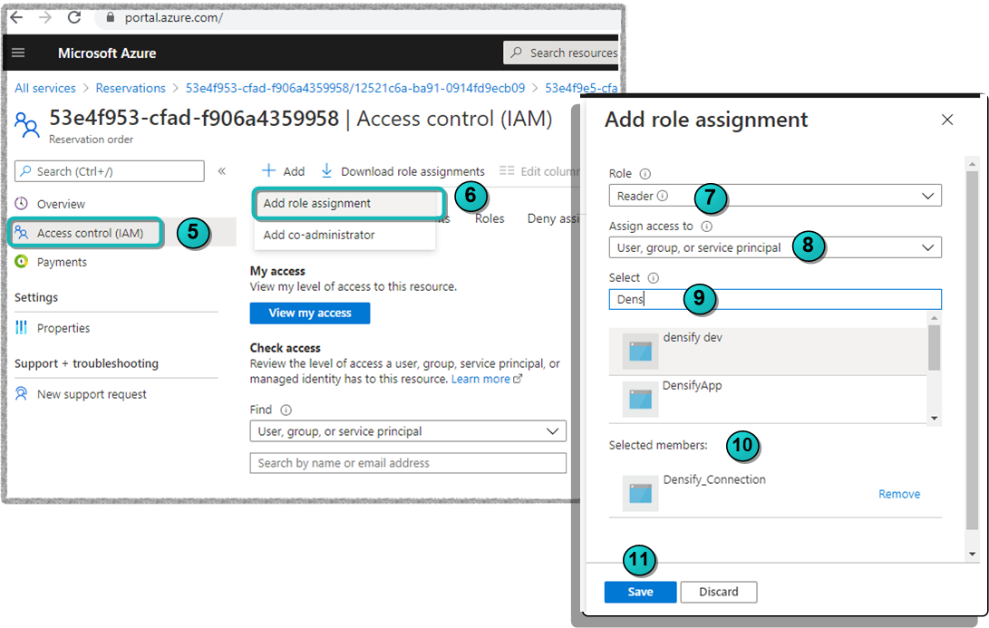The height and width of the screenshot is (628, 989).
Task: Click the panel scrollbar up arrow
Action: click(x=972, y=164)
